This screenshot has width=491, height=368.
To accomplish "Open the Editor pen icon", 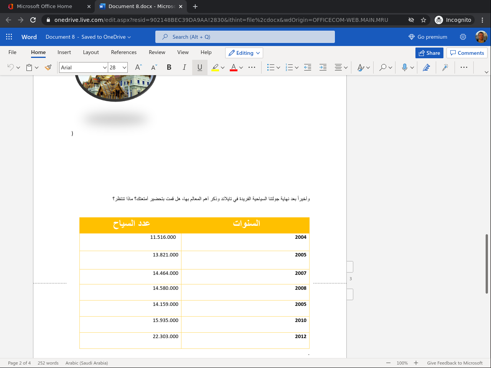I will tap(426, 67).
